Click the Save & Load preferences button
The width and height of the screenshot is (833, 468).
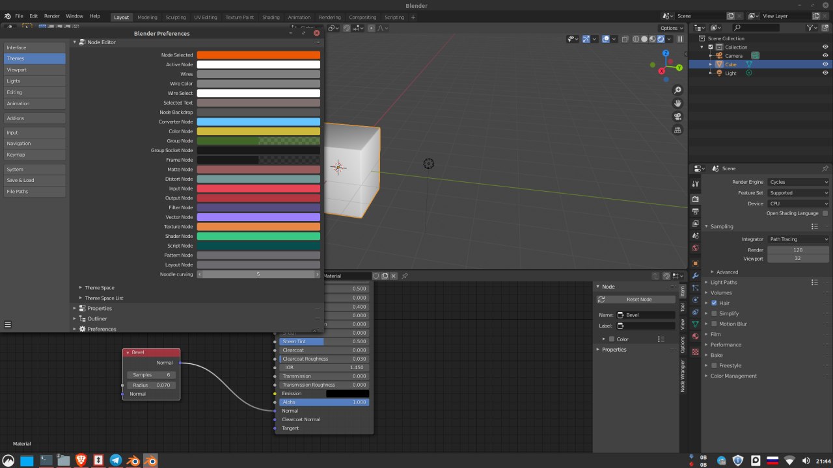click(x=34, y=180)
